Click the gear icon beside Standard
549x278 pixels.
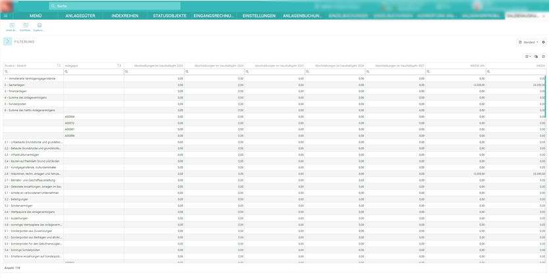[543, 42]
